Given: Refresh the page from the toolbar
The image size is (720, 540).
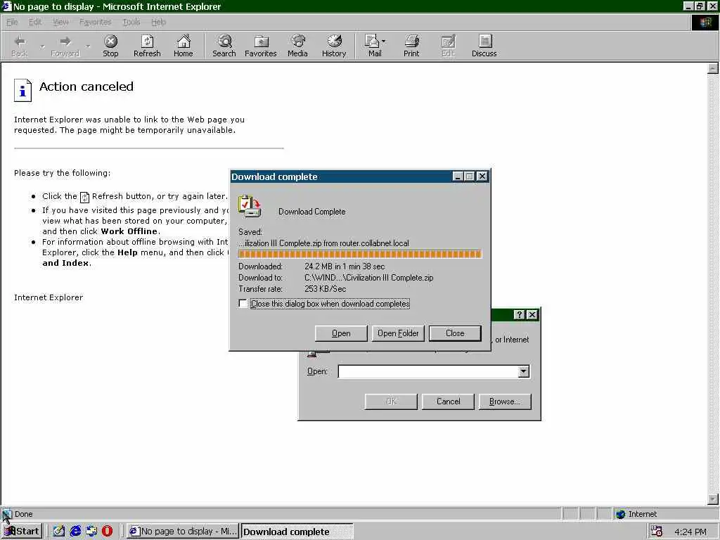Looking at the screenshot, I should [x=147, y=46].
